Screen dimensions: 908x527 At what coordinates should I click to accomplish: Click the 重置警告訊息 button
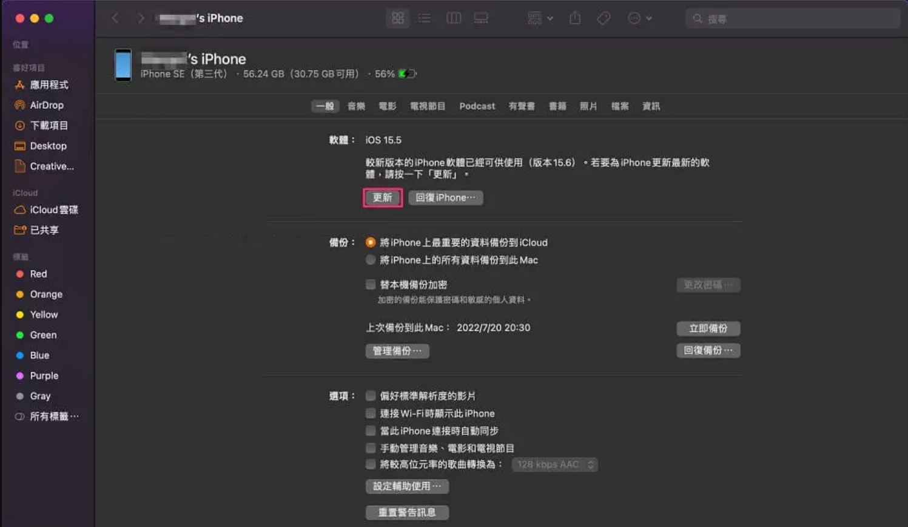tap(407, 512)
